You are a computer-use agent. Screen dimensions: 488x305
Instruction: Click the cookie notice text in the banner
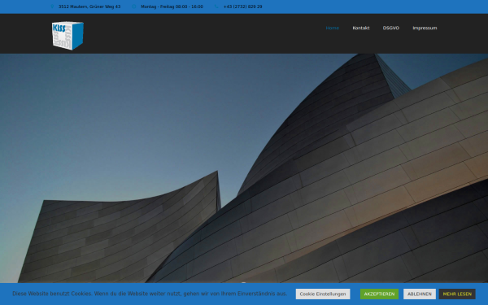pos(150,294)
